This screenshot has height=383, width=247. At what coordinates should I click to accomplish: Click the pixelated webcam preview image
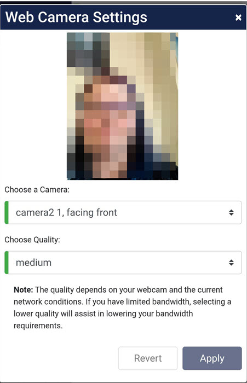[123, 106]
